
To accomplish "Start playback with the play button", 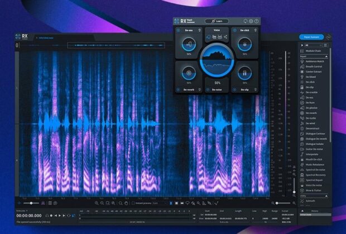I will click(x=60, y=216).
